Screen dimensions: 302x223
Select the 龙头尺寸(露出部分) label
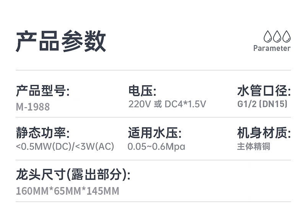point(73,175)
